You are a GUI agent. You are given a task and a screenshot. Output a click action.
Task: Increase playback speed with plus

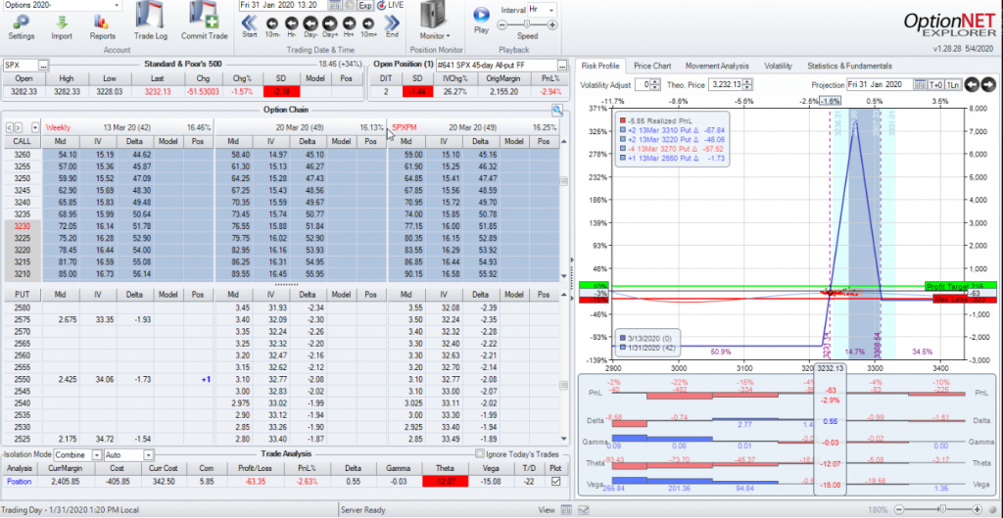[x=552, y=24]
